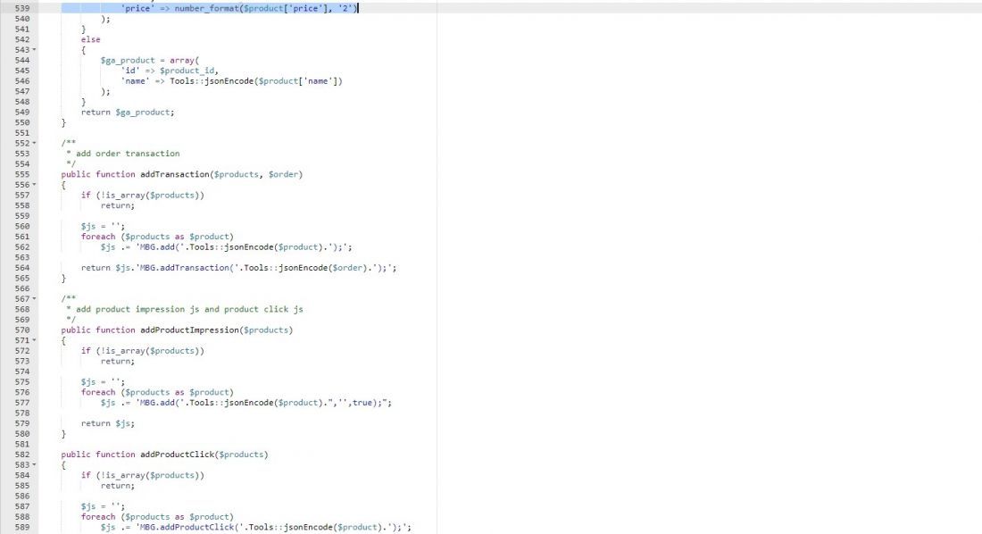Screen dimensions: 982x534
Task: Select line number 589 in the gutter
Action: click(22, 527)
